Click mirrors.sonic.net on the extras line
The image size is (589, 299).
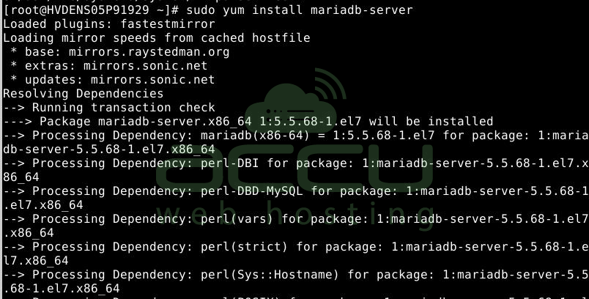[x=145, y=66]
